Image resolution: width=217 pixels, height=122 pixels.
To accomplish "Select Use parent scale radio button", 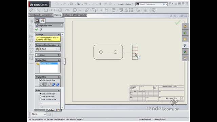I will tap(41, 94).
